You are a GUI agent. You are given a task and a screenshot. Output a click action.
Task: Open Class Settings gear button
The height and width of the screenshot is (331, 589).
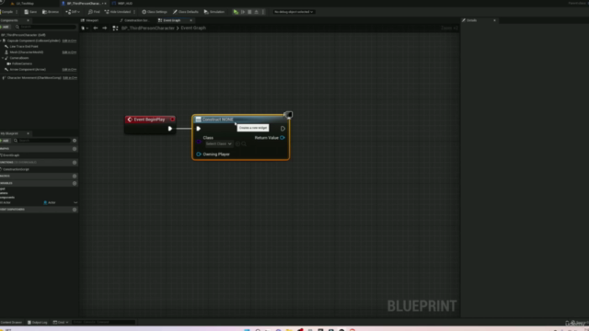pos(155,12)
